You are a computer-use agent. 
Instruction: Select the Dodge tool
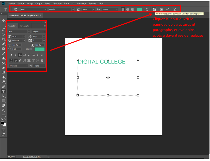click(x=4, y=82)
